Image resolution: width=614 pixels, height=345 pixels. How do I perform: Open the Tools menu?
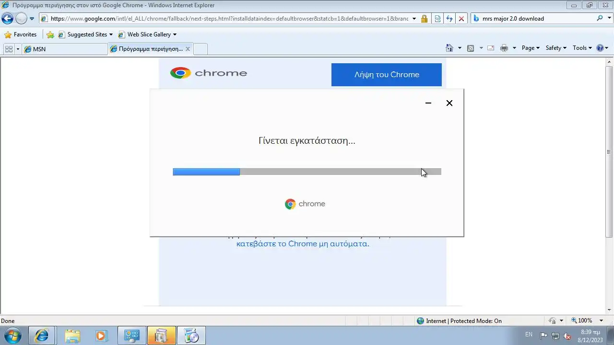(582, 48)
